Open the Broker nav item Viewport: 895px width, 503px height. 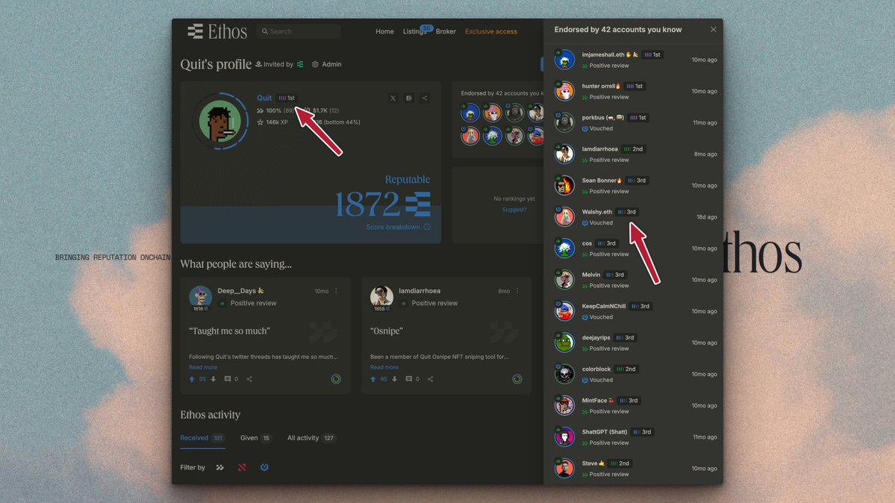coord(446,31)
